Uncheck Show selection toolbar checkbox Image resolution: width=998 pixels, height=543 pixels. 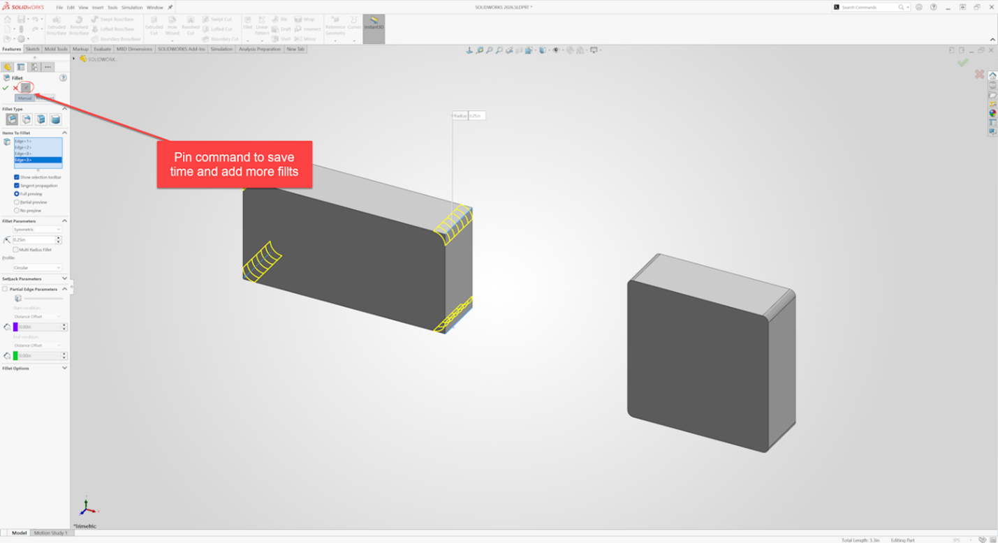pyautogui.click(x=17, y=177)
